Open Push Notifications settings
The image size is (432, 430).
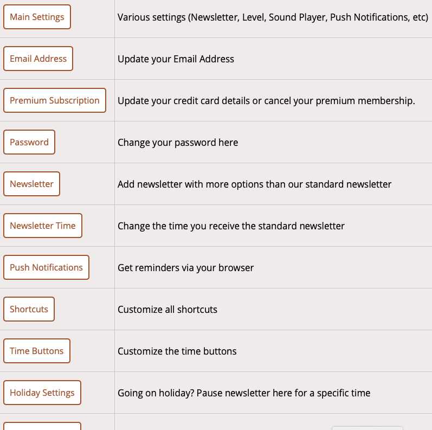pyautogui.click(x=46, y=267)
